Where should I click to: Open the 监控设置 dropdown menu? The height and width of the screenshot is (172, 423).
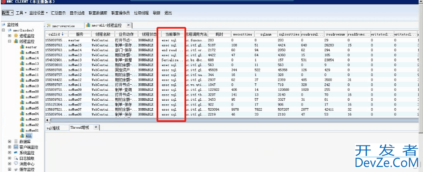coord(38,13)
